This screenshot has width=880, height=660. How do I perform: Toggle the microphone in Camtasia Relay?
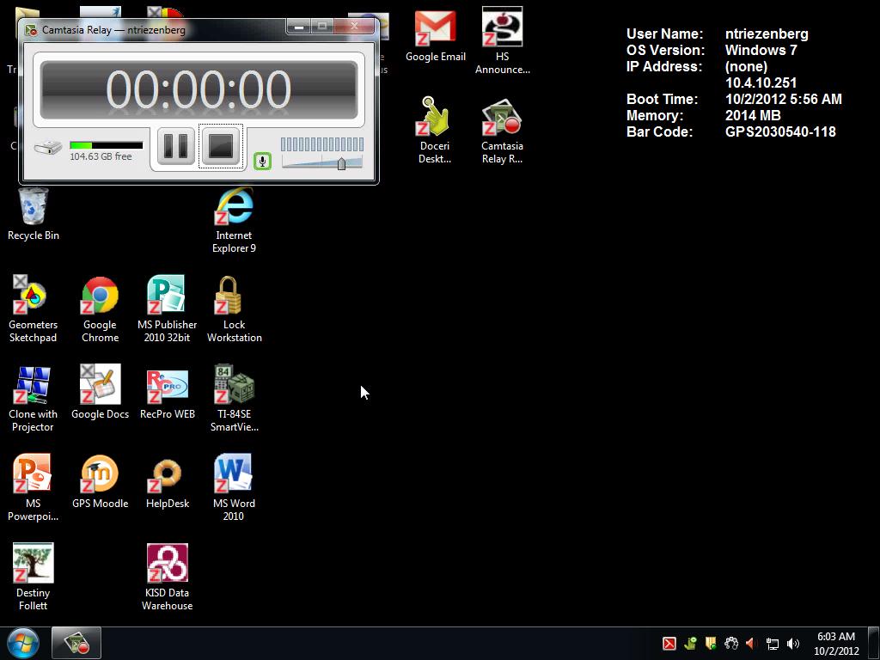262,161
